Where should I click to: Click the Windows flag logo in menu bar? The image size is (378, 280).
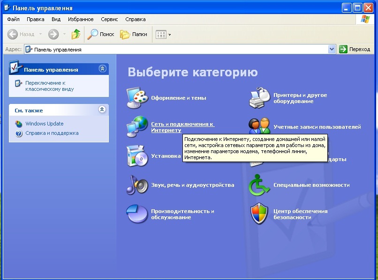click(365, 19)
